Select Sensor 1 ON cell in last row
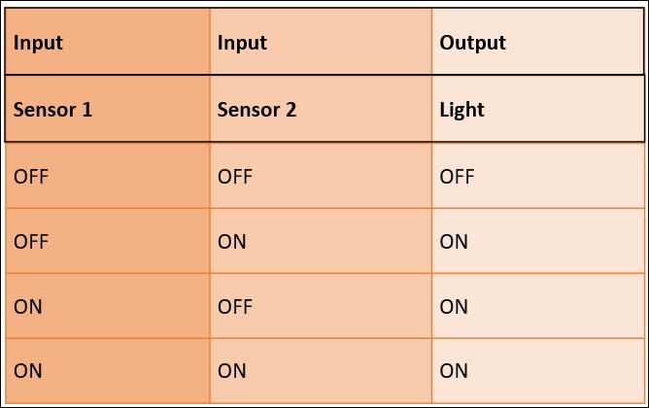 [x=108, y=370]
